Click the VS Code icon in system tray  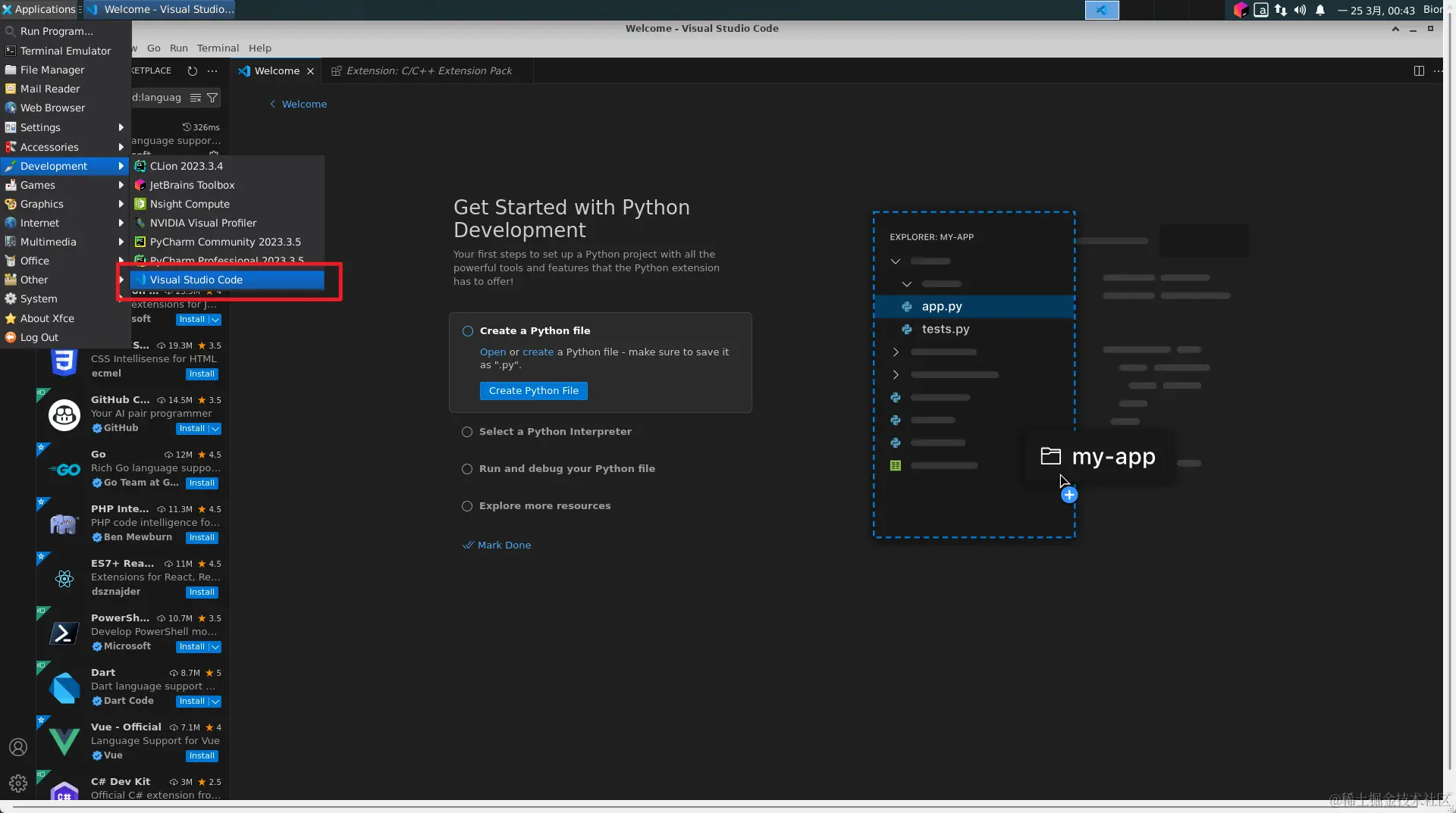tap(1102, 10)
